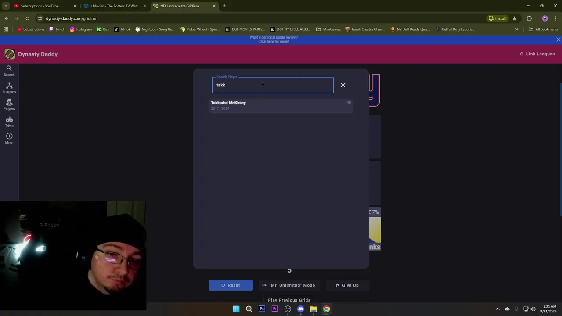562x316 pixels.
Task: Open the Isaiah Creati's Channel bookmark
Action: click(x=365, y=29)
